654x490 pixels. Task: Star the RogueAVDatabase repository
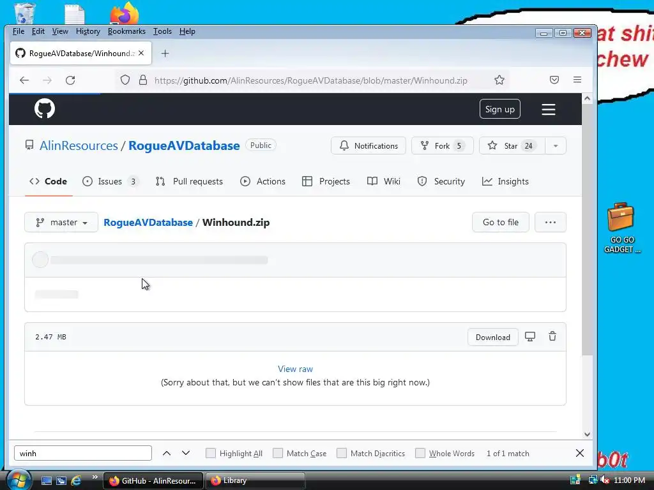coord(512,146)
